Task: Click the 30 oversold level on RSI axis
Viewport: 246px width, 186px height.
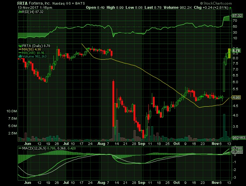Action: (x=235, y=32)
